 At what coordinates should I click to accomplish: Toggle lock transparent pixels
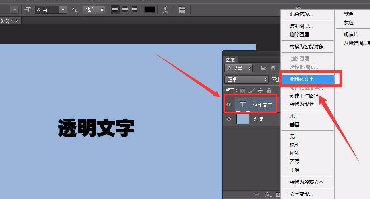coord(243,91)
